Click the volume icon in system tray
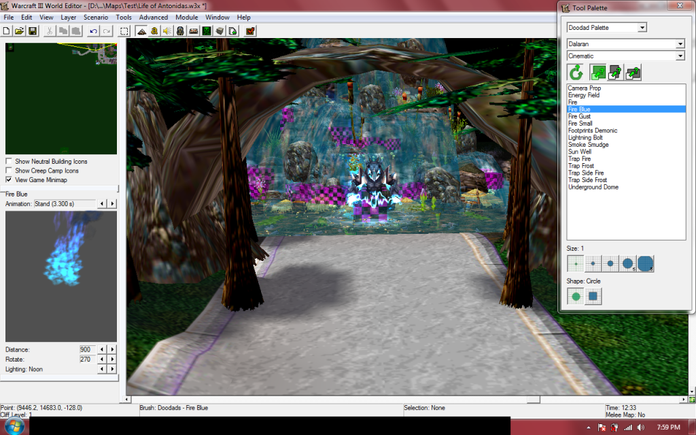Screen dimensions: 696x435 pos(640,428)
